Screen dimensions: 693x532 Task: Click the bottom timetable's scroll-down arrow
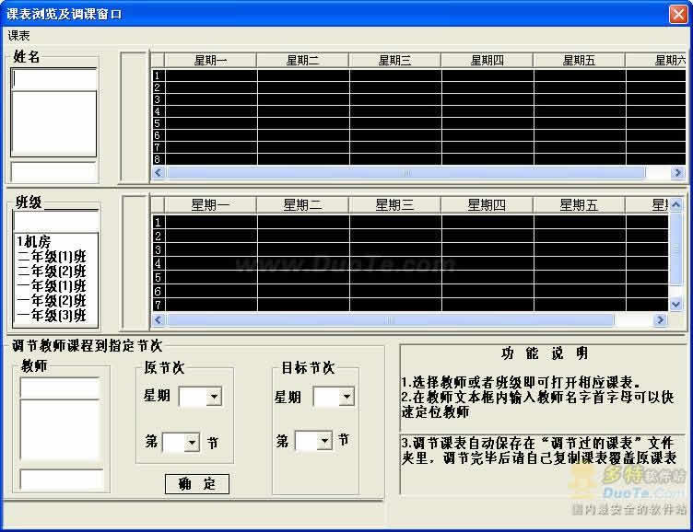coord(675,304)
